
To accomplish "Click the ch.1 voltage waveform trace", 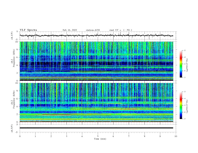I will click(x=96, y=35).
